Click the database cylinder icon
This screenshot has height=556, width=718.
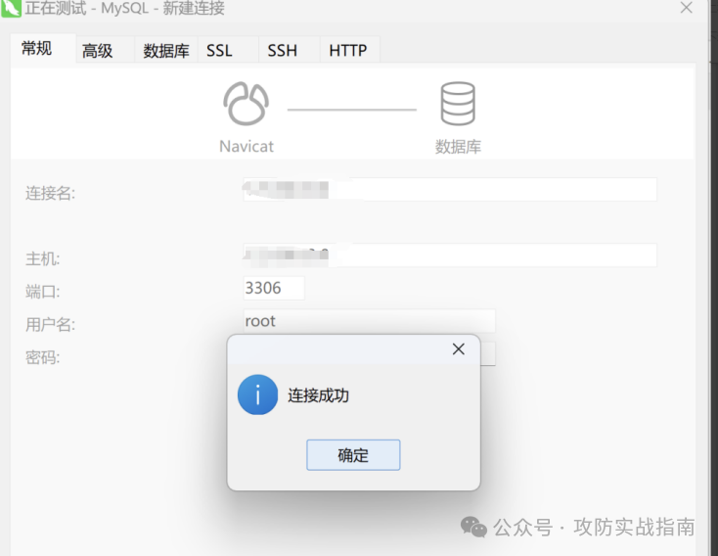click(458, 104)
